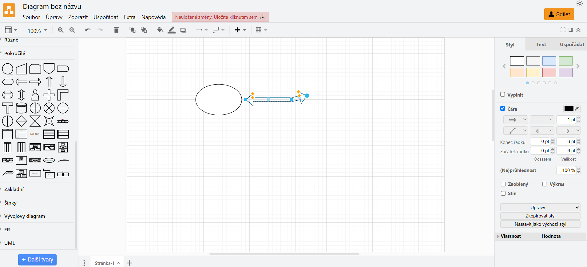Open the Úpravy style dropdown
Viewport: 587px width, 267px height.
(x=540, y=207)
